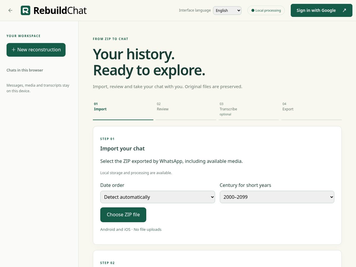Screen dimensions: 356x267
Task: Click the 'STEP 02' label
Action: (107, 263)
